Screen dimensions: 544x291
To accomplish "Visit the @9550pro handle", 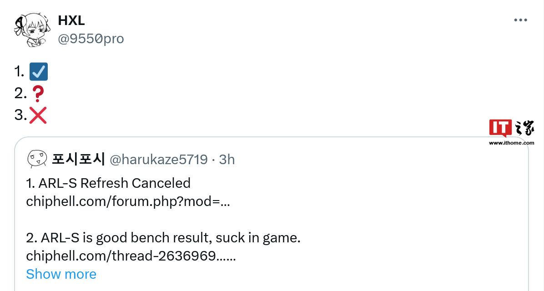I will click(x=91, y=39).
